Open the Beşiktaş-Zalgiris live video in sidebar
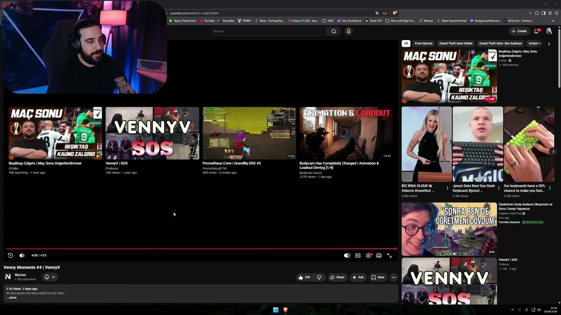 449,76
